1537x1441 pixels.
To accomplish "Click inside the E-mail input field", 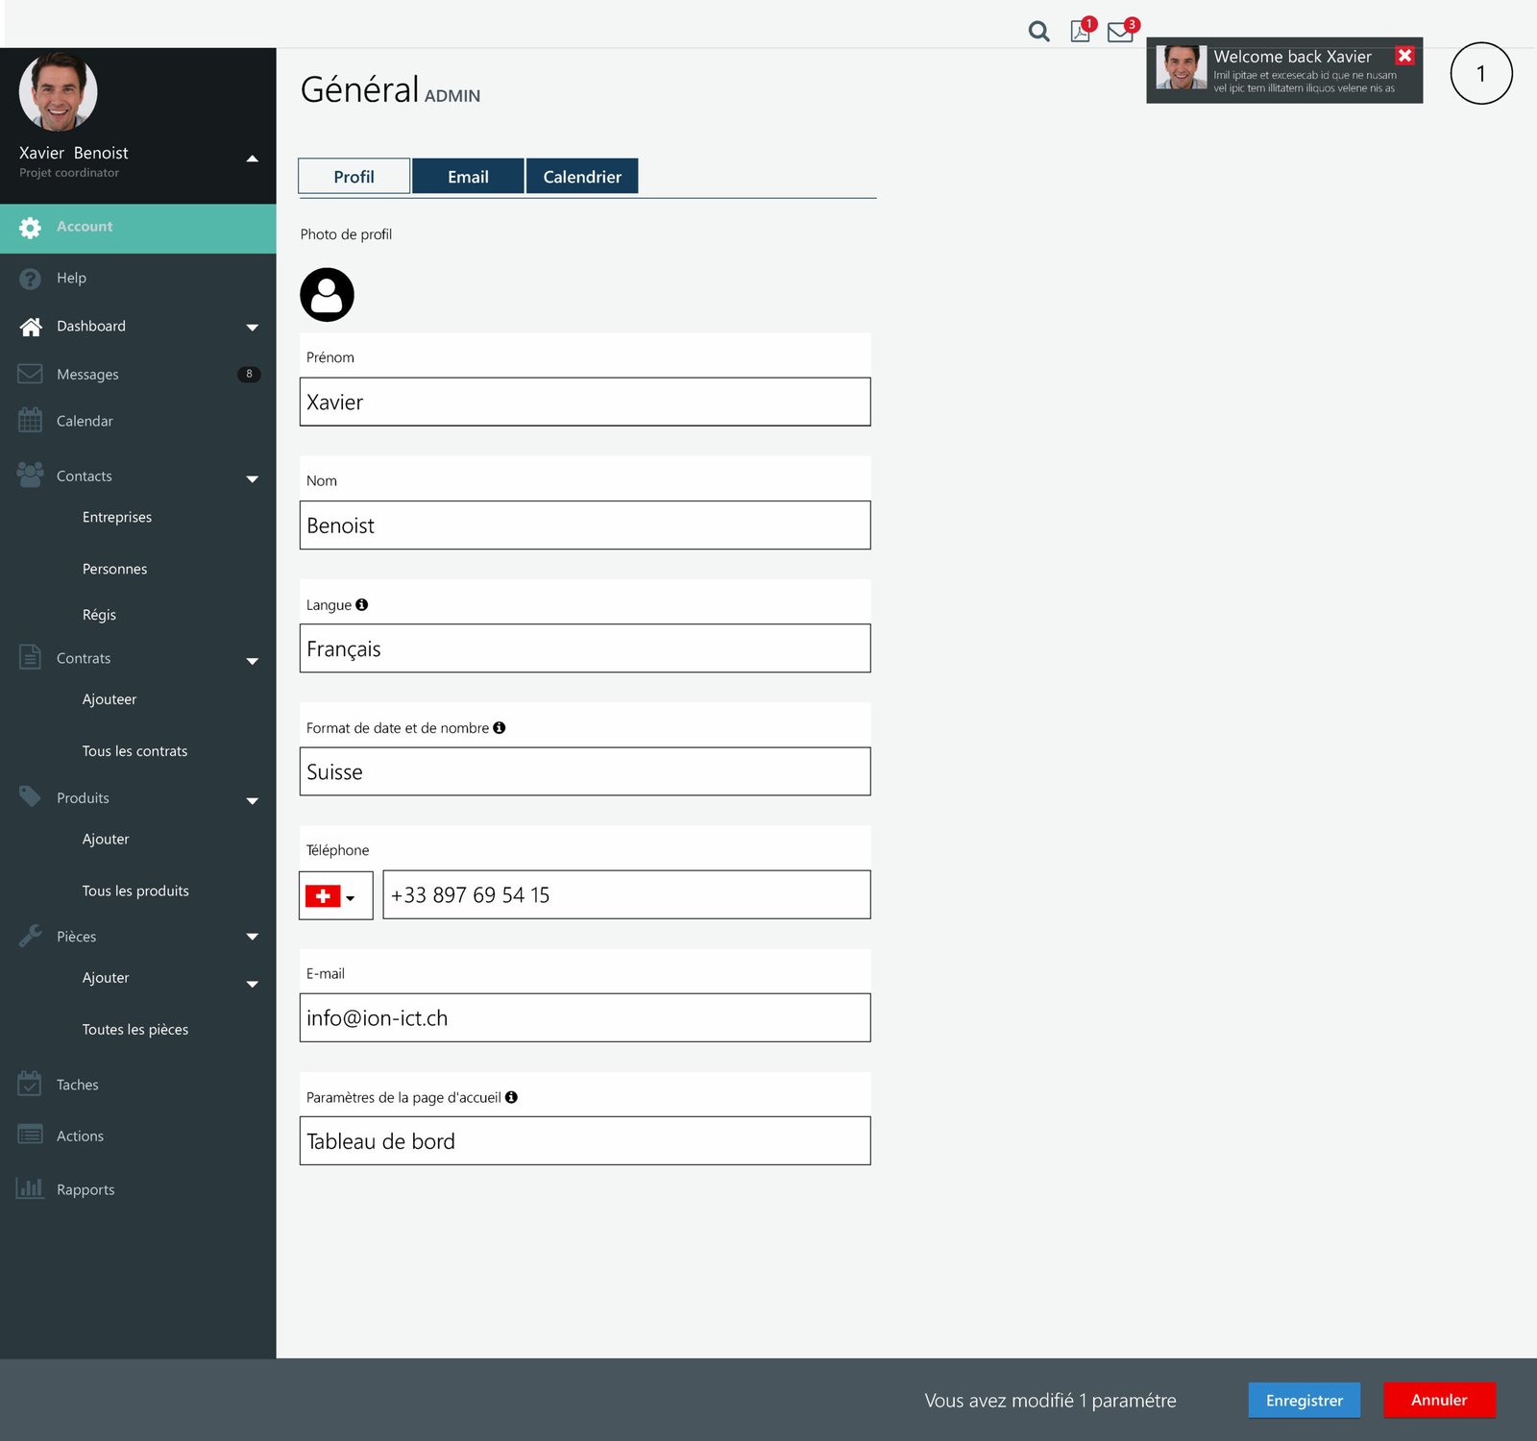I will (584, 1017).
